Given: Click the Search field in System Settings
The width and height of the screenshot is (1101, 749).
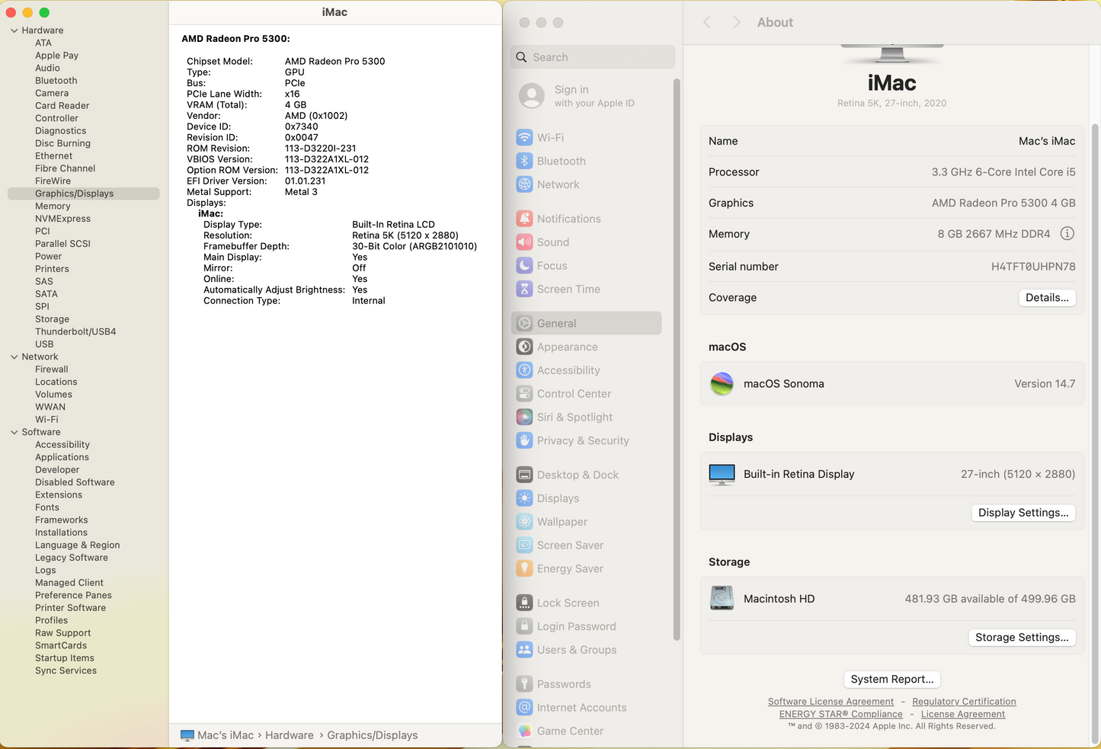Looking at the screenshot, I should pyautogui.click(x=593, y=57).
